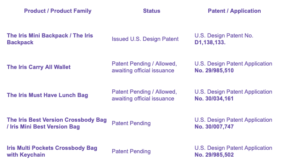Viewport: 288px width, 166px height.
Task: Click patent number D1,138,133
Action: [x=210, y=42]
